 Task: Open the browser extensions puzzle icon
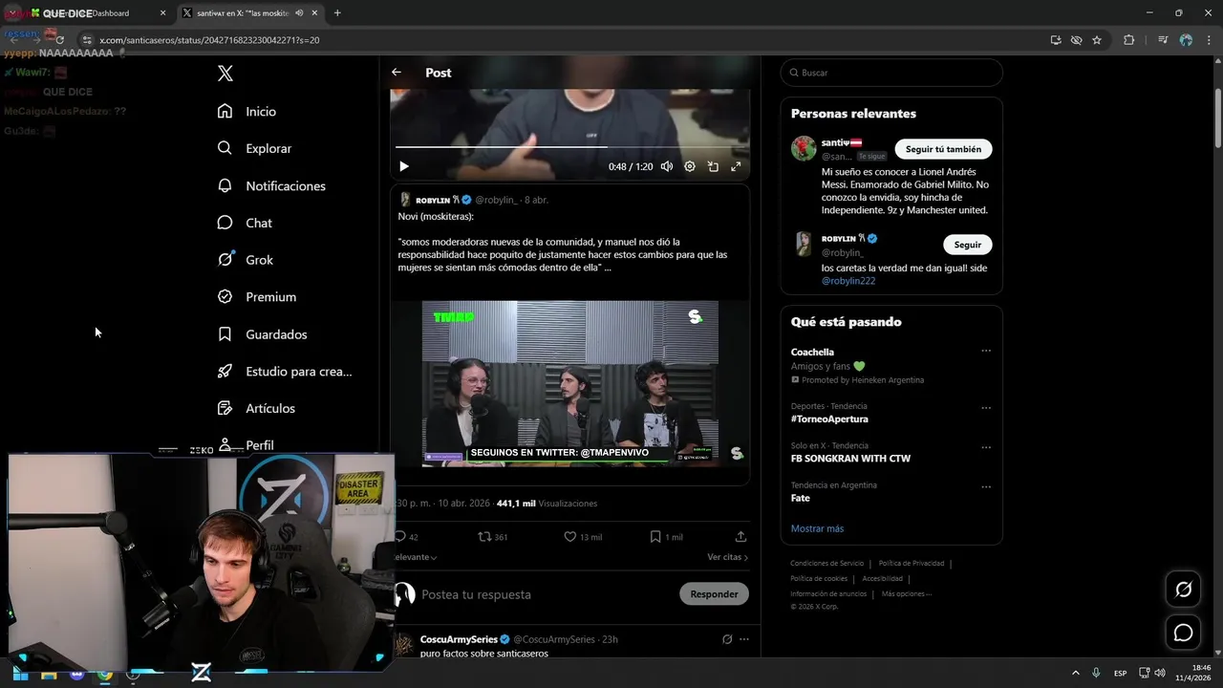(1129, 40)
